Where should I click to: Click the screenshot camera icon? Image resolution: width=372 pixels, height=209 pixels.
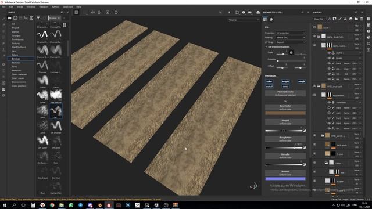pos(258,12)
